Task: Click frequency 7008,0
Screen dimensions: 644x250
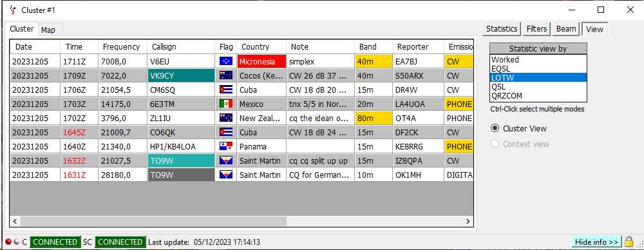Action: click(122, 62)
